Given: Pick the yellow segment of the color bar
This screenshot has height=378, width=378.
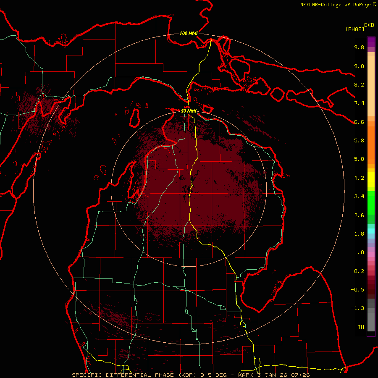Looking at the screenshot, I should [371, 180].
